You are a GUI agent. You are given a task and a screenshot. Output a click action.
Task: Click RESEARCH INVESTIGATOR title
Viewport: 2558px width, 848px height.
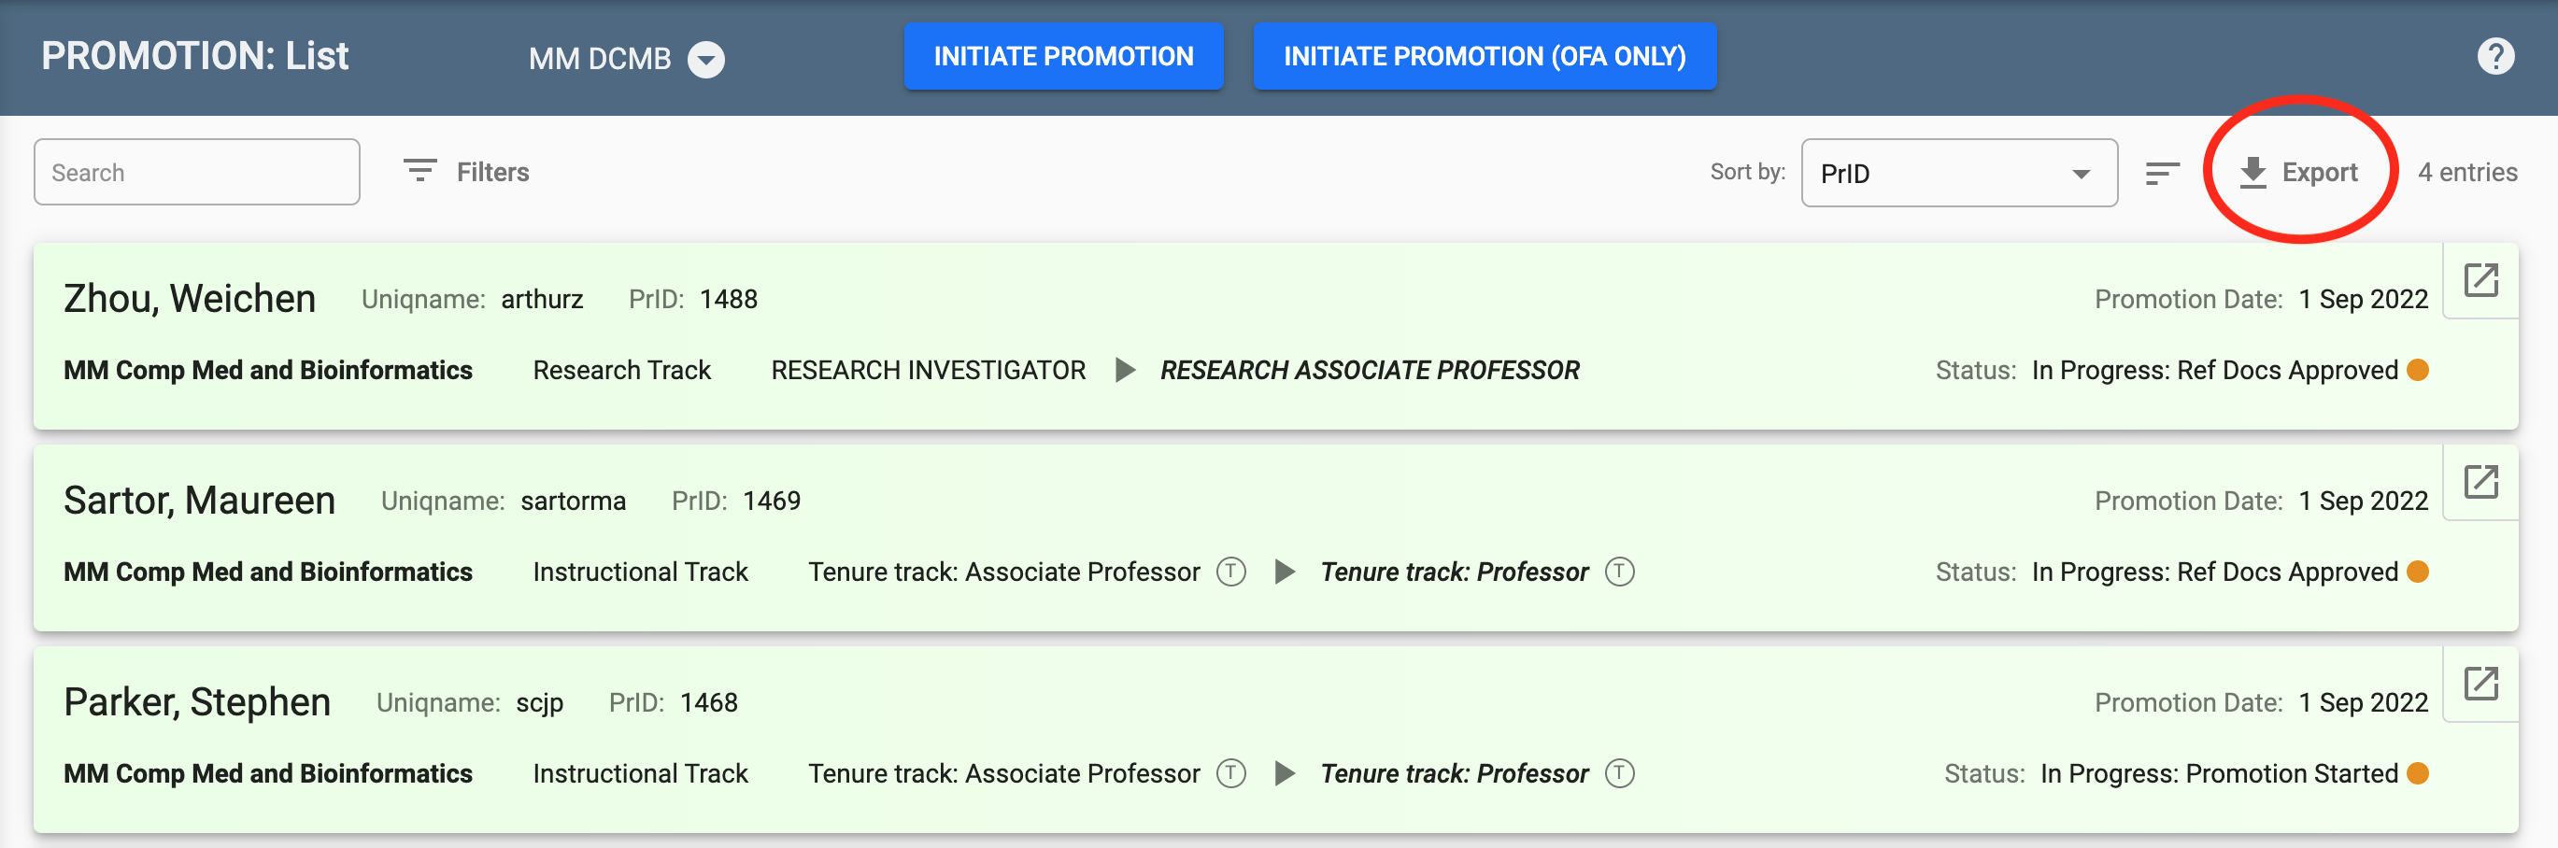pos(929,371)
